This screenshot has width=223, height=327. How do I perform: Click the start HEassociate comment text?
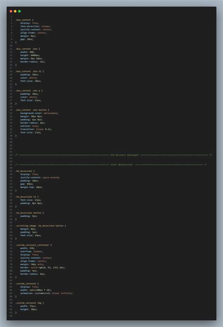coord(121,165)
